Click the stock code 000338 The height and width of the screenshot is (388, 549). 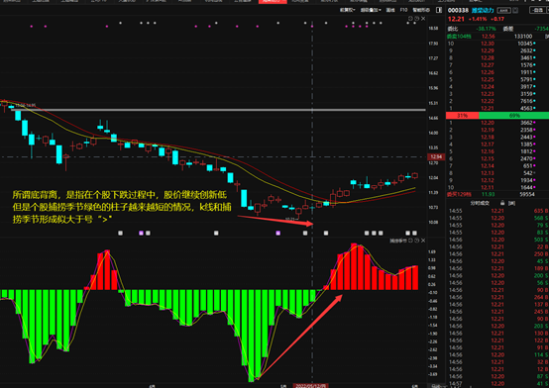[x=458, y=11]
